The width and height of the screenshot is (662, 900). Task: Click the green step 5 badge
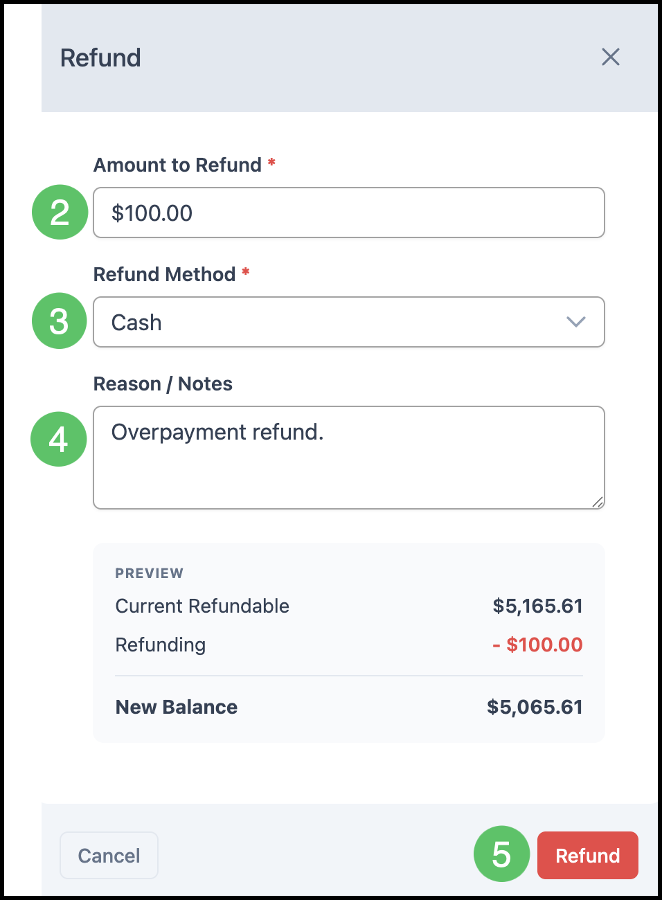pos(501,854)
